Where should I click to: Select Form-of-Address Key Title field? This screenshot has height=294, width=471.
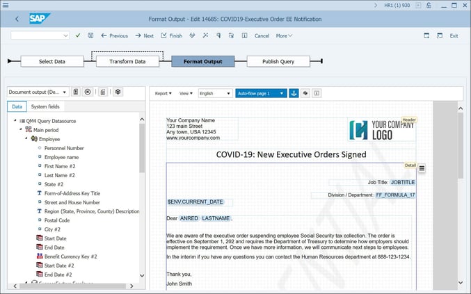72,193
